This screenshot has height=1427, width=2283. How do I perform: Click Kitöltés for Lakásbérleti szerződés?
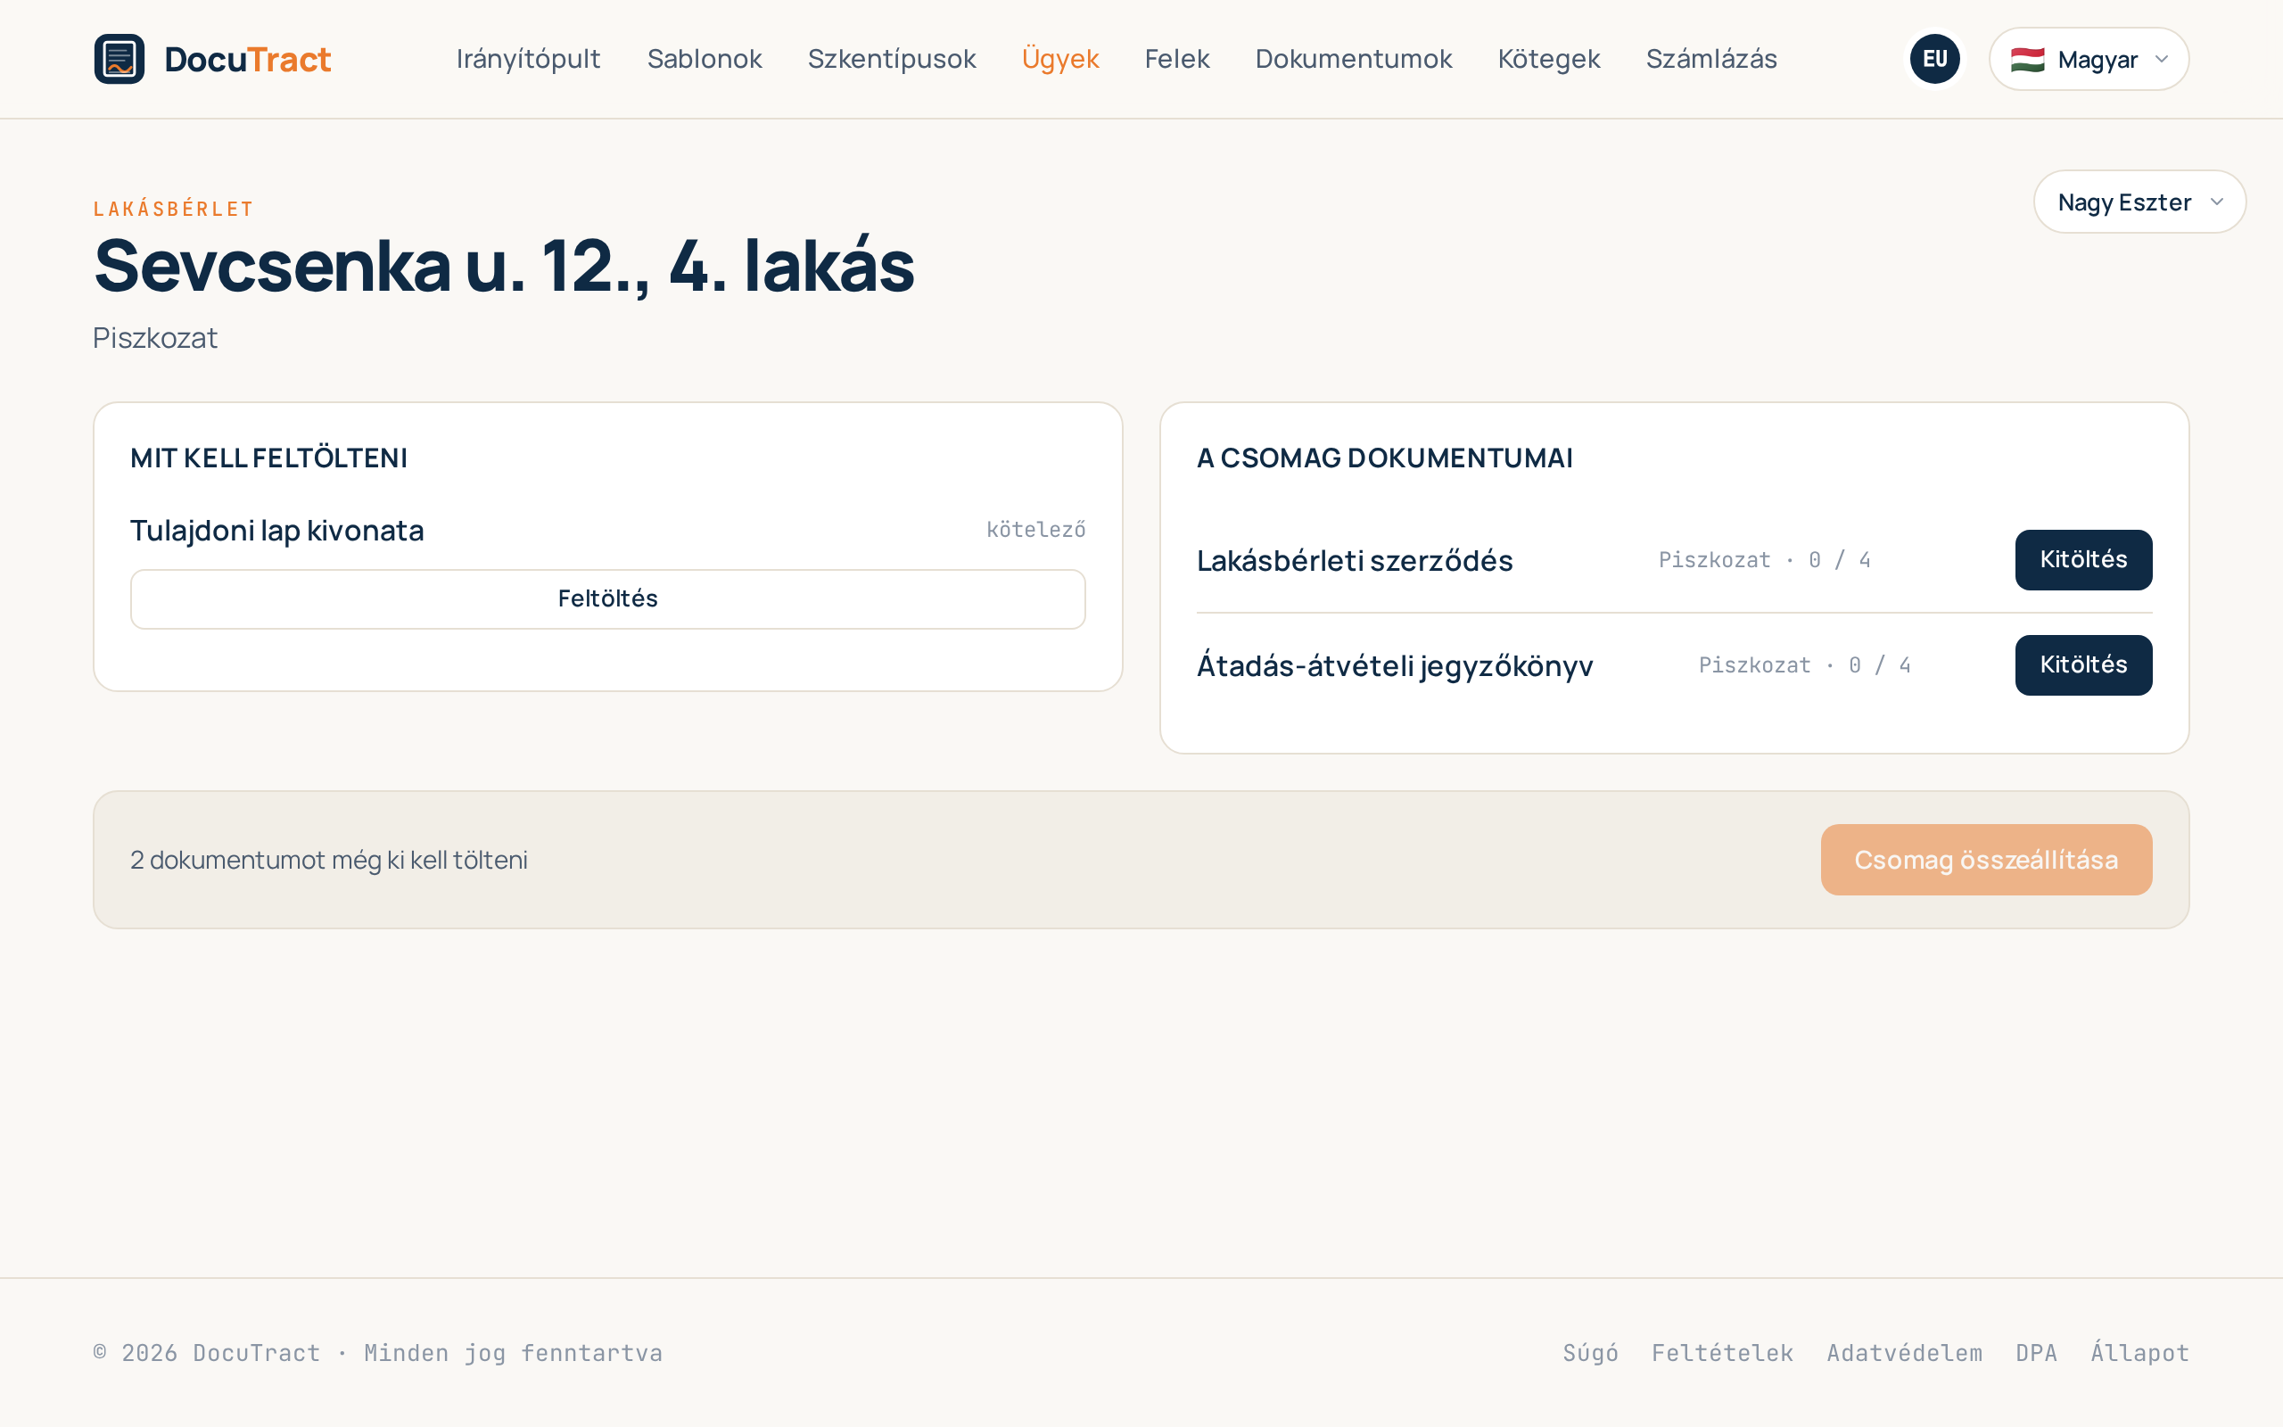[2083, 560]
